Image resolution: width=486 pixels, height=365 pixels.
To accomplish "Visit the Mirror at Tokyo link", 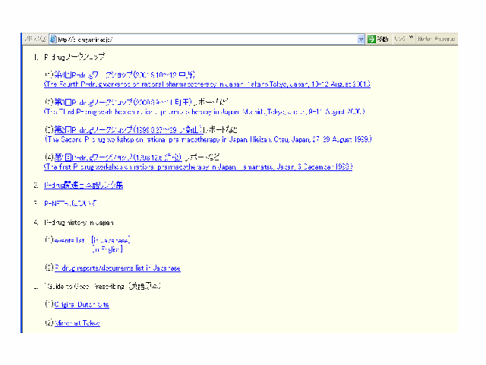I will point(77,323).
